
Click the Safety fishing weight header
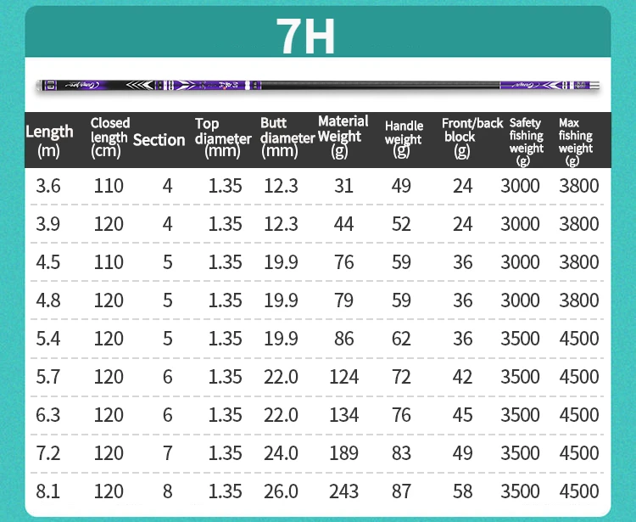click(526, 141)
